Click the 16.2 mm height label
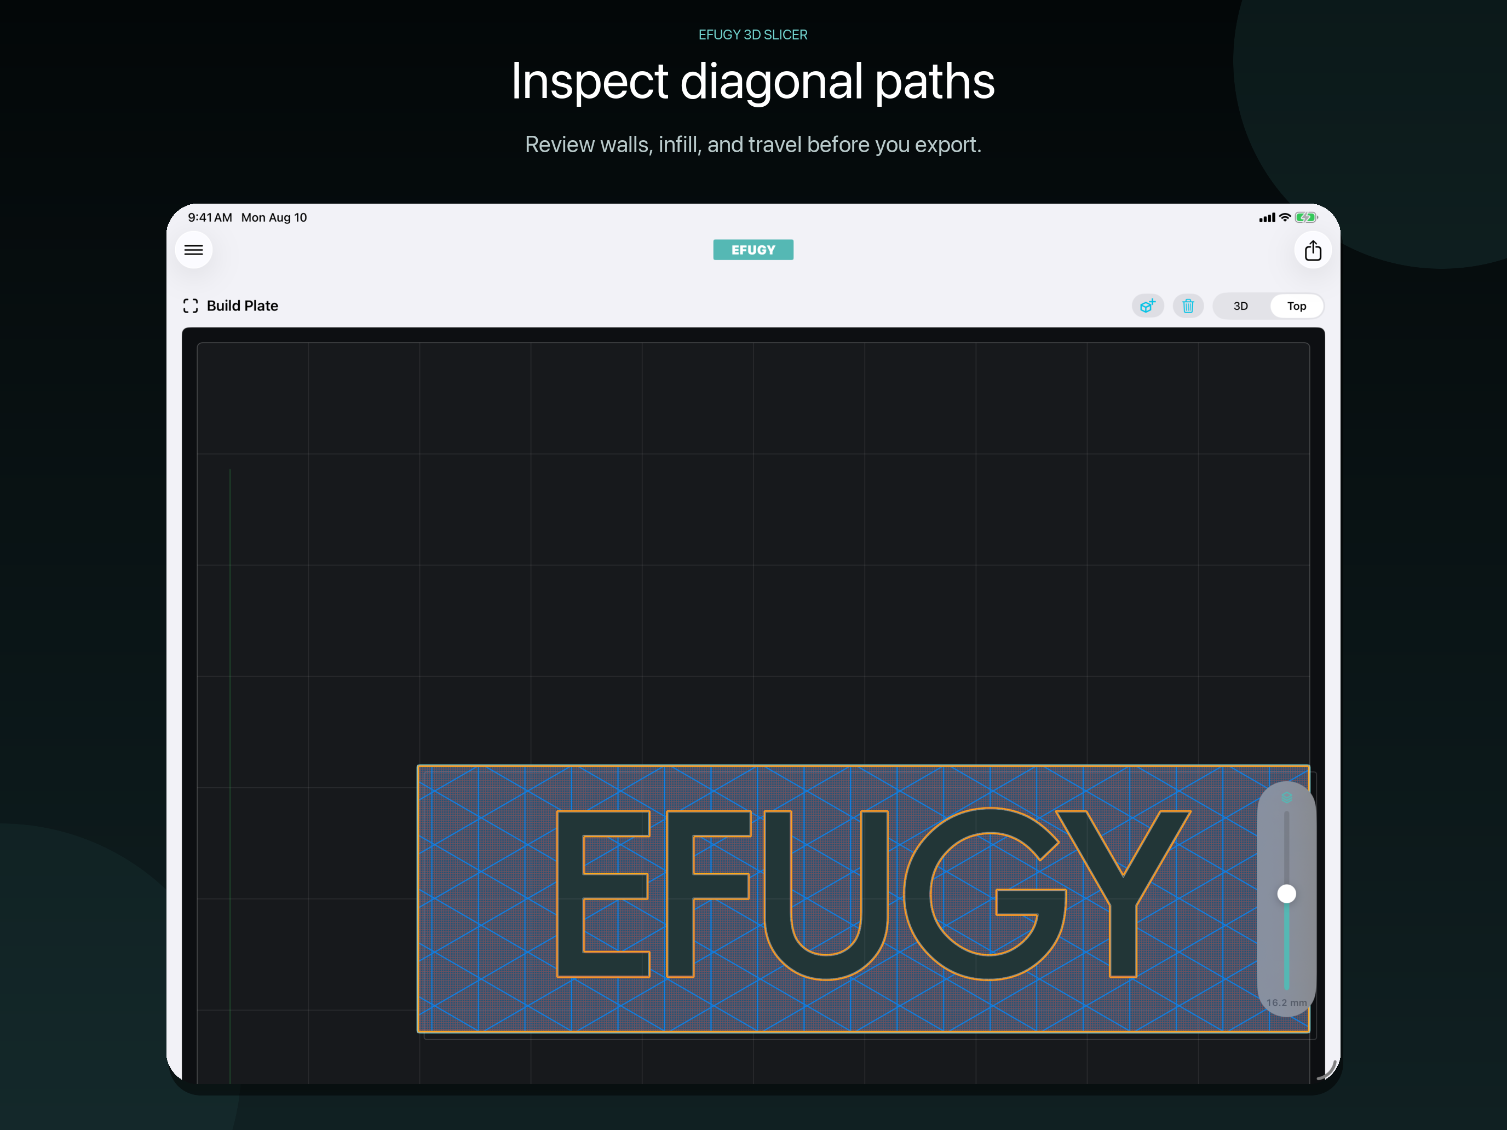1507x1130 pixels. tap(1286, 1002)
